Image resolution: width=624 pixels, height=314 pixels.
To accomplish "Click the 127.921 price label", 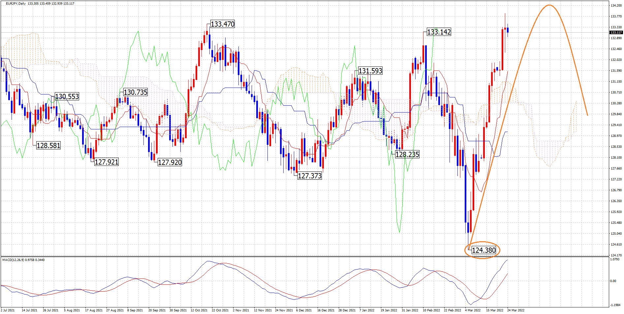I will (x=106, y=162).
